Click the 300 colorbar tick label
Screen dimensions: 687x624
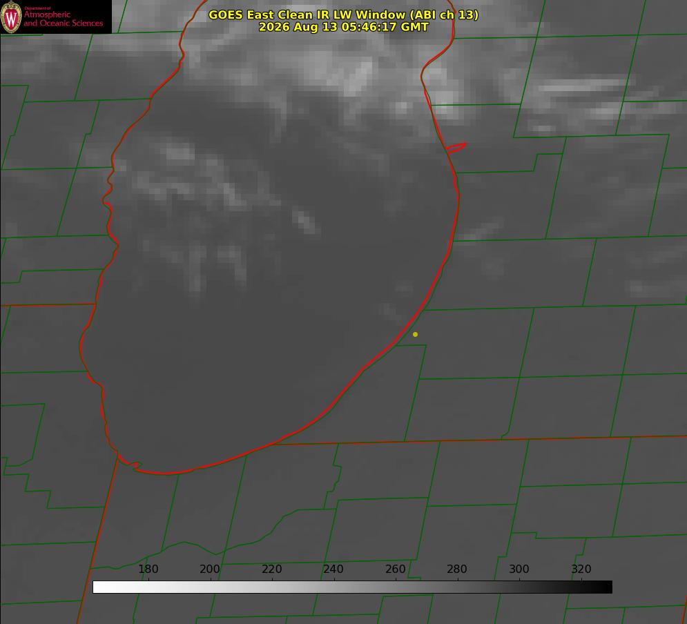click(519, 569)
